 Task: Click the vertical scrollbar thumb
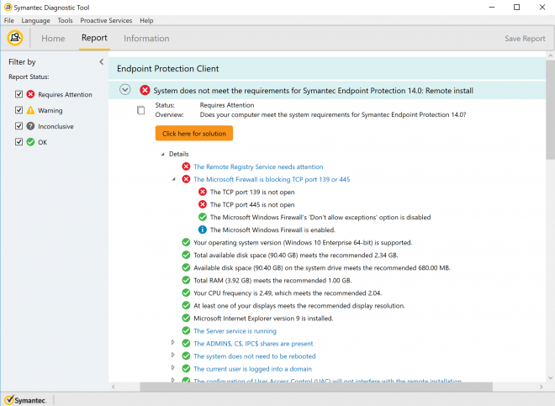550,109
